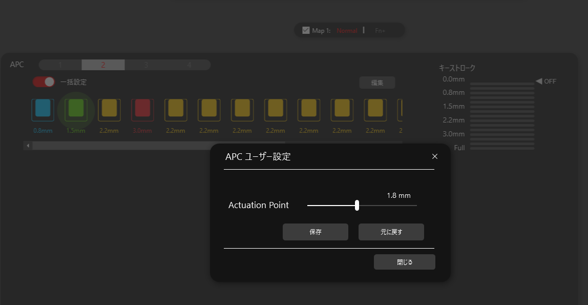Click the Actuation Point slider handle
The width and height of the screenshot is (588, 305).
[357, 206]
